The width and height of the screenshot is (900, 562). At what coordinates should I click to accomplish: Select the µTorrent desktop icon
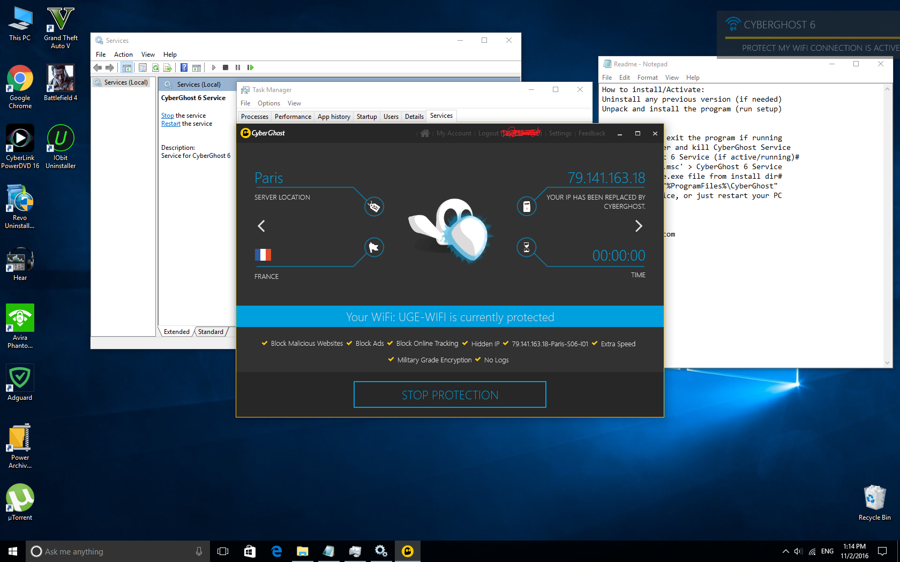[x=20, y=502]
